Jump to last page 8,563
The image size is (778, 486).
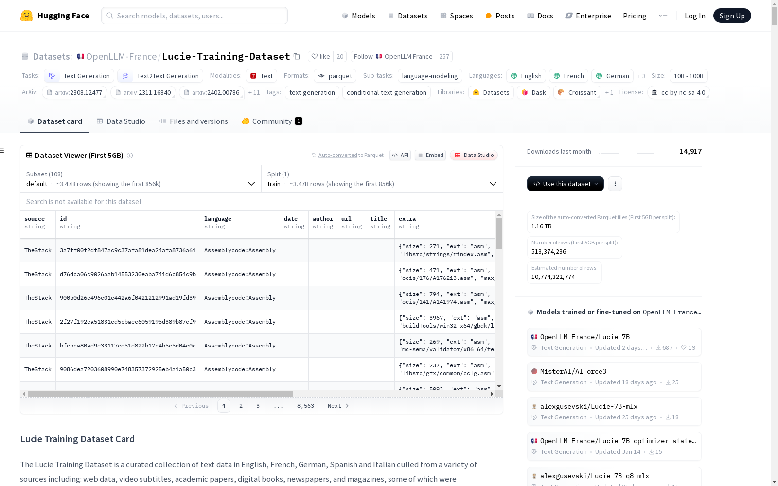click(x=305, y=406)
